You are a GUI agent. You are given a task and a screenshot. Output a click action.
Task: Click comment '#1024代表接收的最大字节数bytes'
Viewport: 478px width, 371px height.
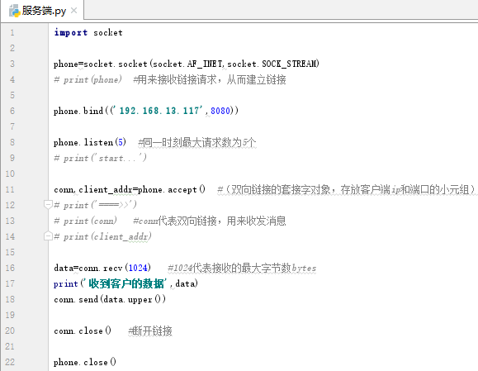242,269
